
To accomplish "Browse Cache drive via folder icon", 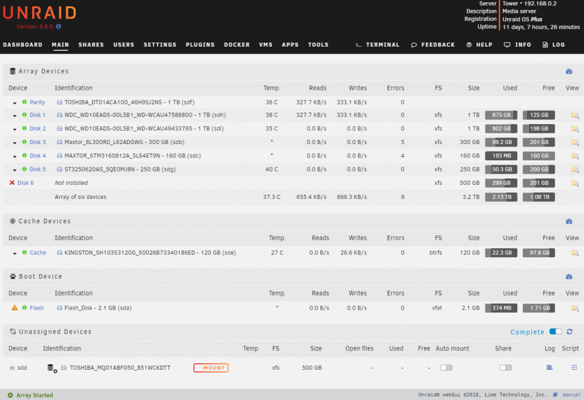I will pos(575,253).
